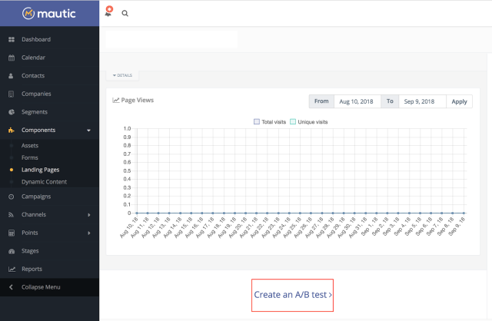
Task: Click the From date field Aug 10, 2018
Action: click(x=357, y=101)
